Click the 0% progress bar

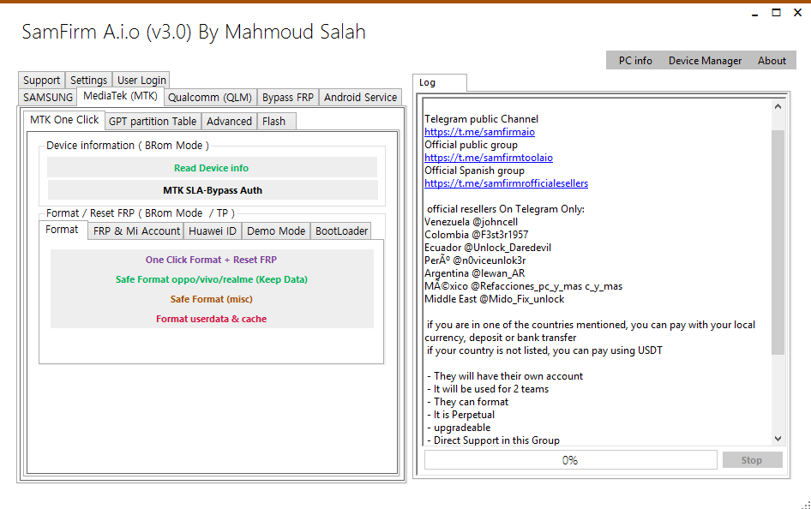[x=570, y=460]
